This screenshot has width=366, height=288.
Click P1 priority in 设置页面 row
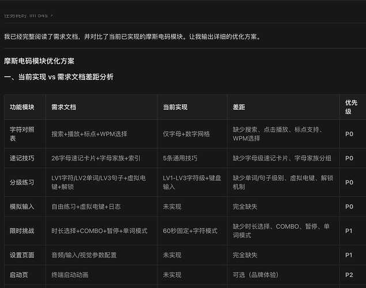click(349, 255)
